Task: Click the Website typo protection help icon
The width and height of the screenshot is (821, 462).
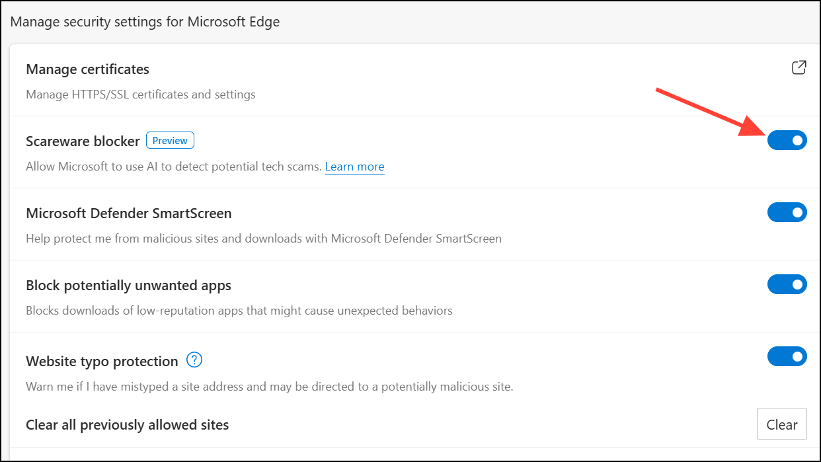Action: tap(194, 360)
